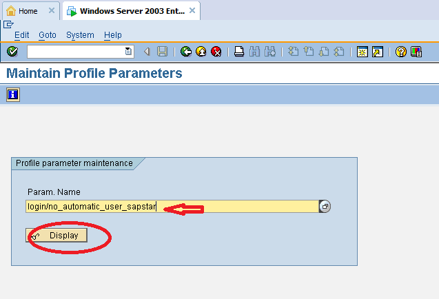
Task: Open the Param. Name value search help
Action: click(x=325, y=207)
